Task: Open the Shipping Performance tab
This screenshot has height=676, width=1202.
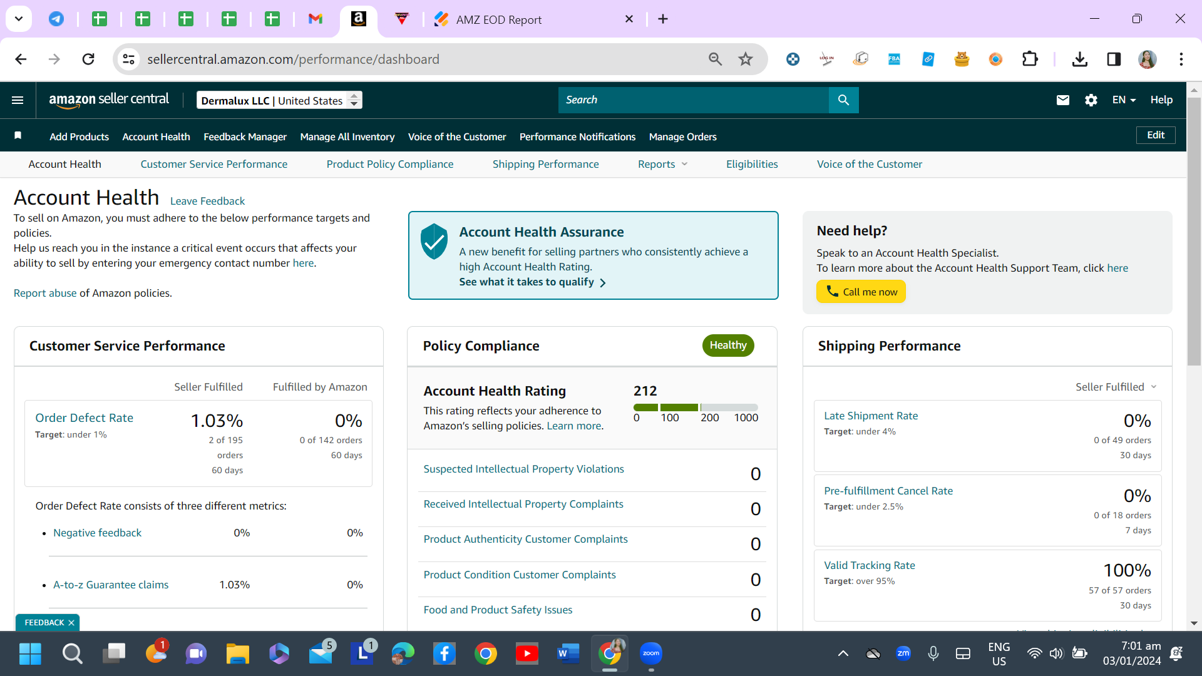Action: (545, 164)
